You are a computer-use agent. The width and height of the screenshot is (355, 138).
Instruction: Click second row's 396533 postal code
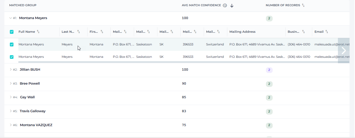click(x=188, y=57)
